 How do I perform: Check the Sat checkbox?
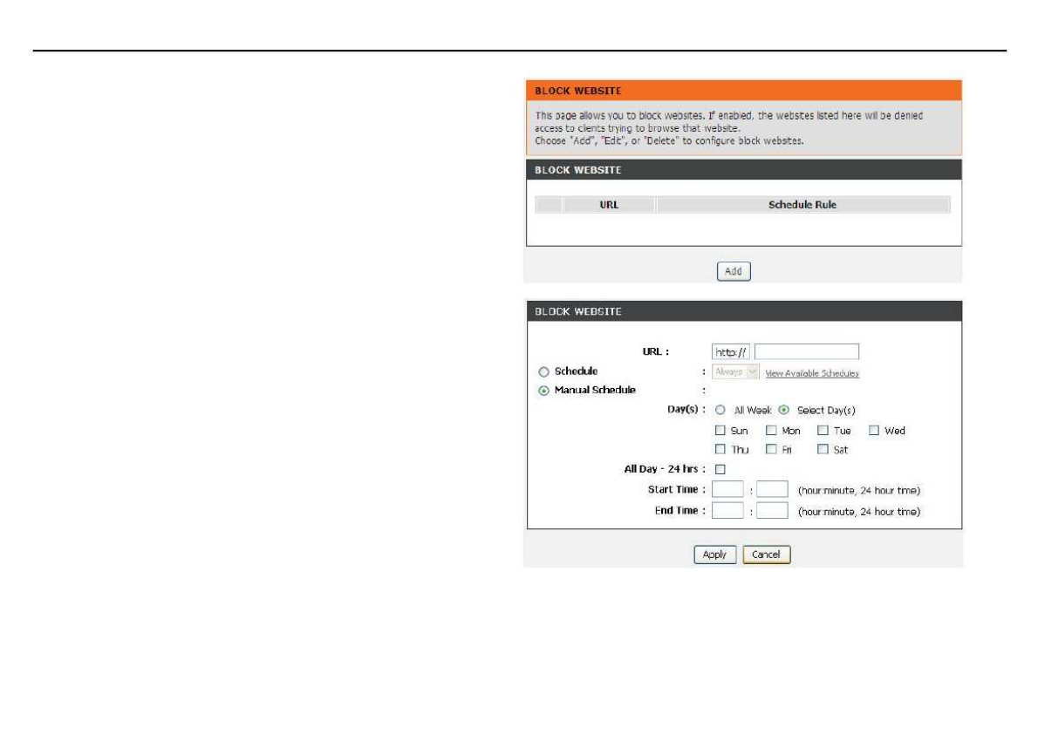click(823, 449)
